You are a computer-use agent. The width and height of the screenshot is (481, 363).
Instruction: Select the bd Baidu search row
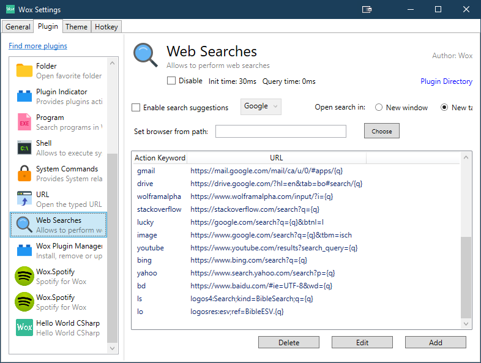point(296,286)
